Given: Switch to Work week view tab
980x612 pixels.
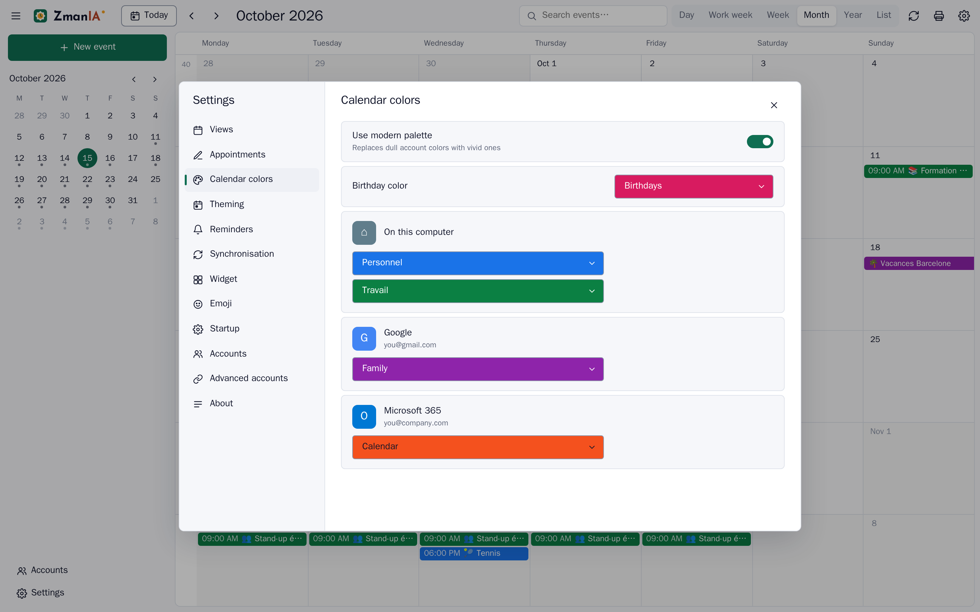Looking at the screenshot, I should click(x=730, y=15).
